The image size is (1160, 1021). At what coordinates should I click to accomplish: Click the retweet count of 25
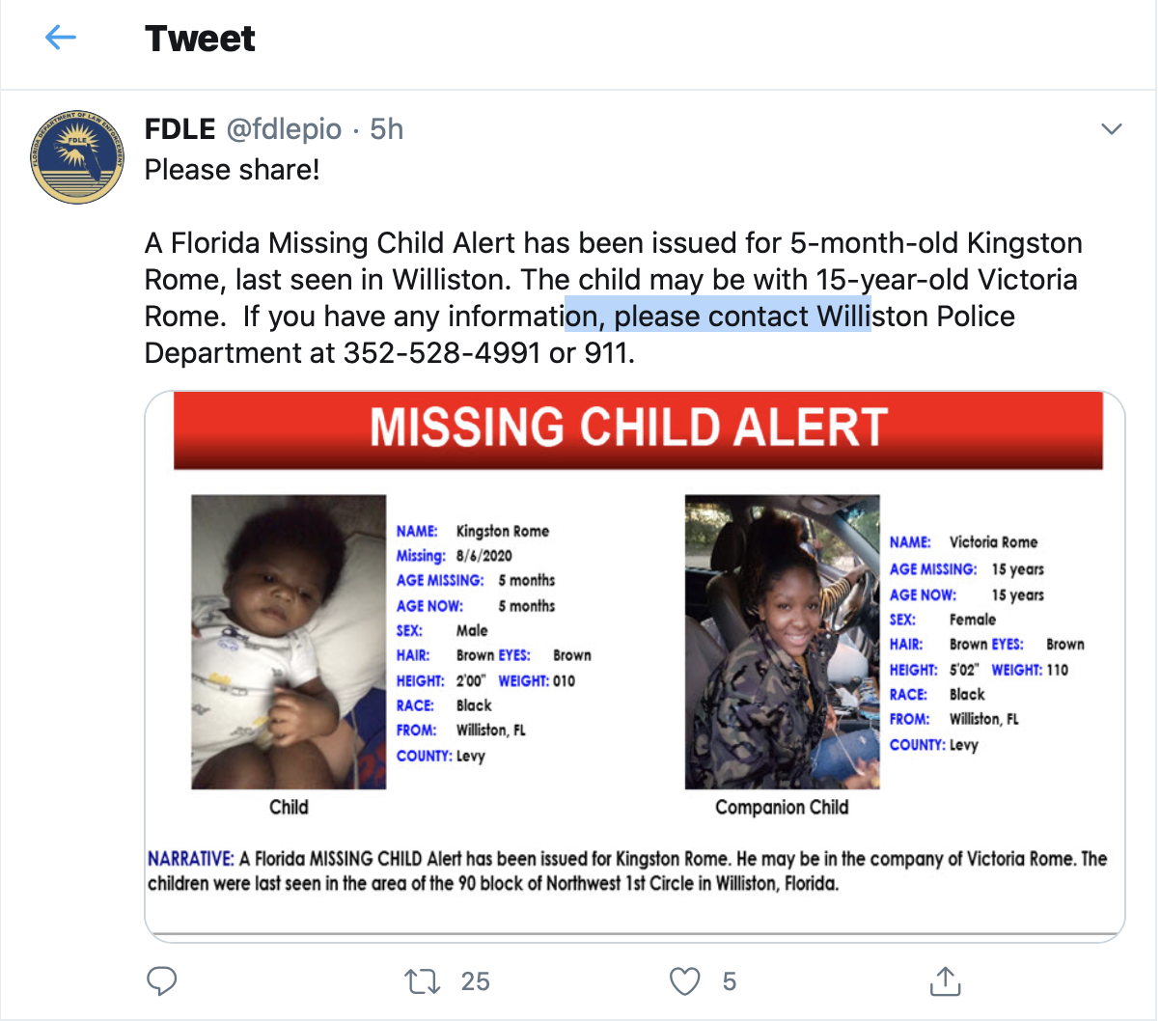click(475, 981)
